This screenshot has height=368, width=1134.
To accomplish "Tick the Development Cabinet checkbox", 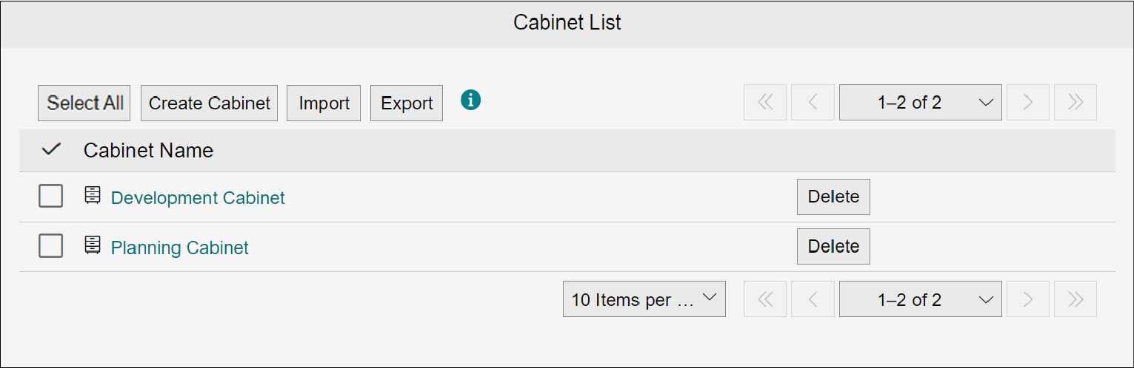I will click(50, 196).
